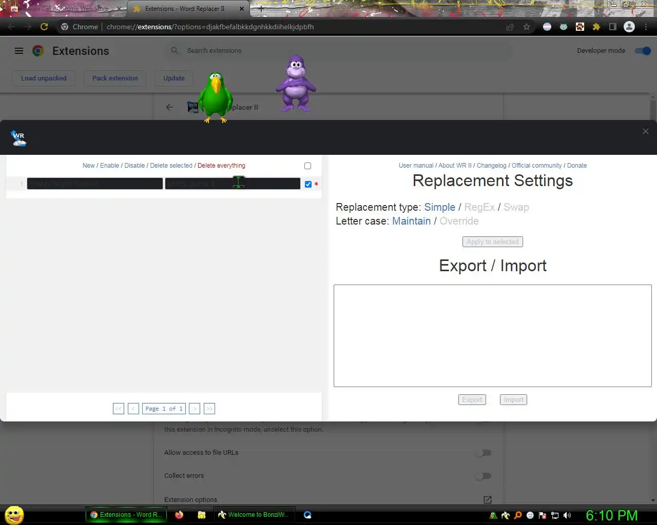Reload the page with the refresh icon
The height and width of the screenshot is (525, 657).
tap(44, 27)
